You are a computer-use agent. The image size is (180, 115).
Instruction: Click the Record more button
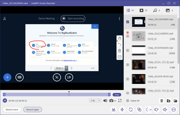[x=12, y=110]
